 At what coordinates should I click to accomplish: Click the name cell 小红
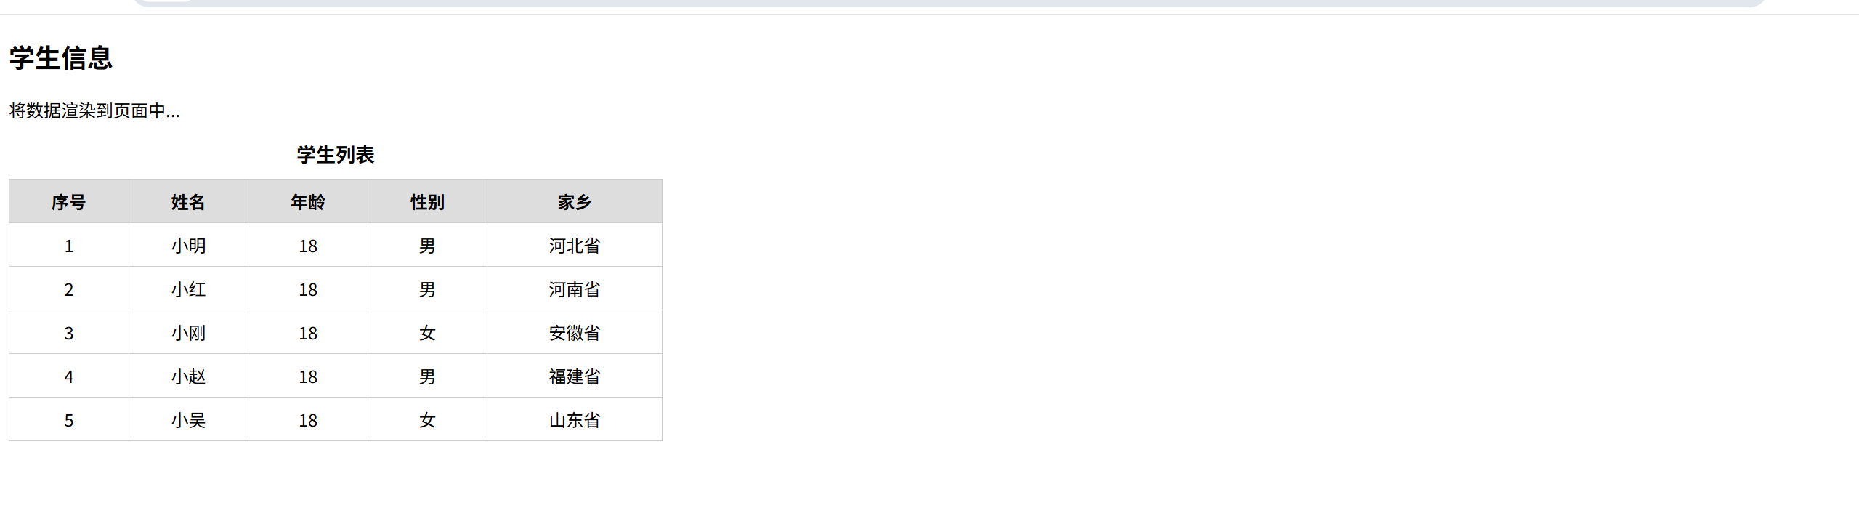(188, 289)
